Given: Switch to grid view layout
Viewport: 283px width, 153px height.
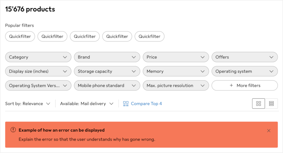Looking at the screenshot, I should 258,103.
